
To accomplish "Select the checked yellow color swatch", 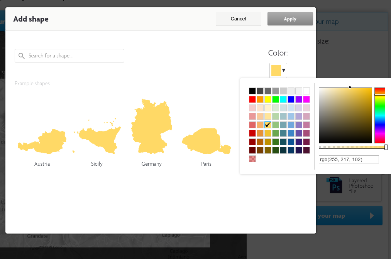I will pyautogui.click(x=268, y=125).
